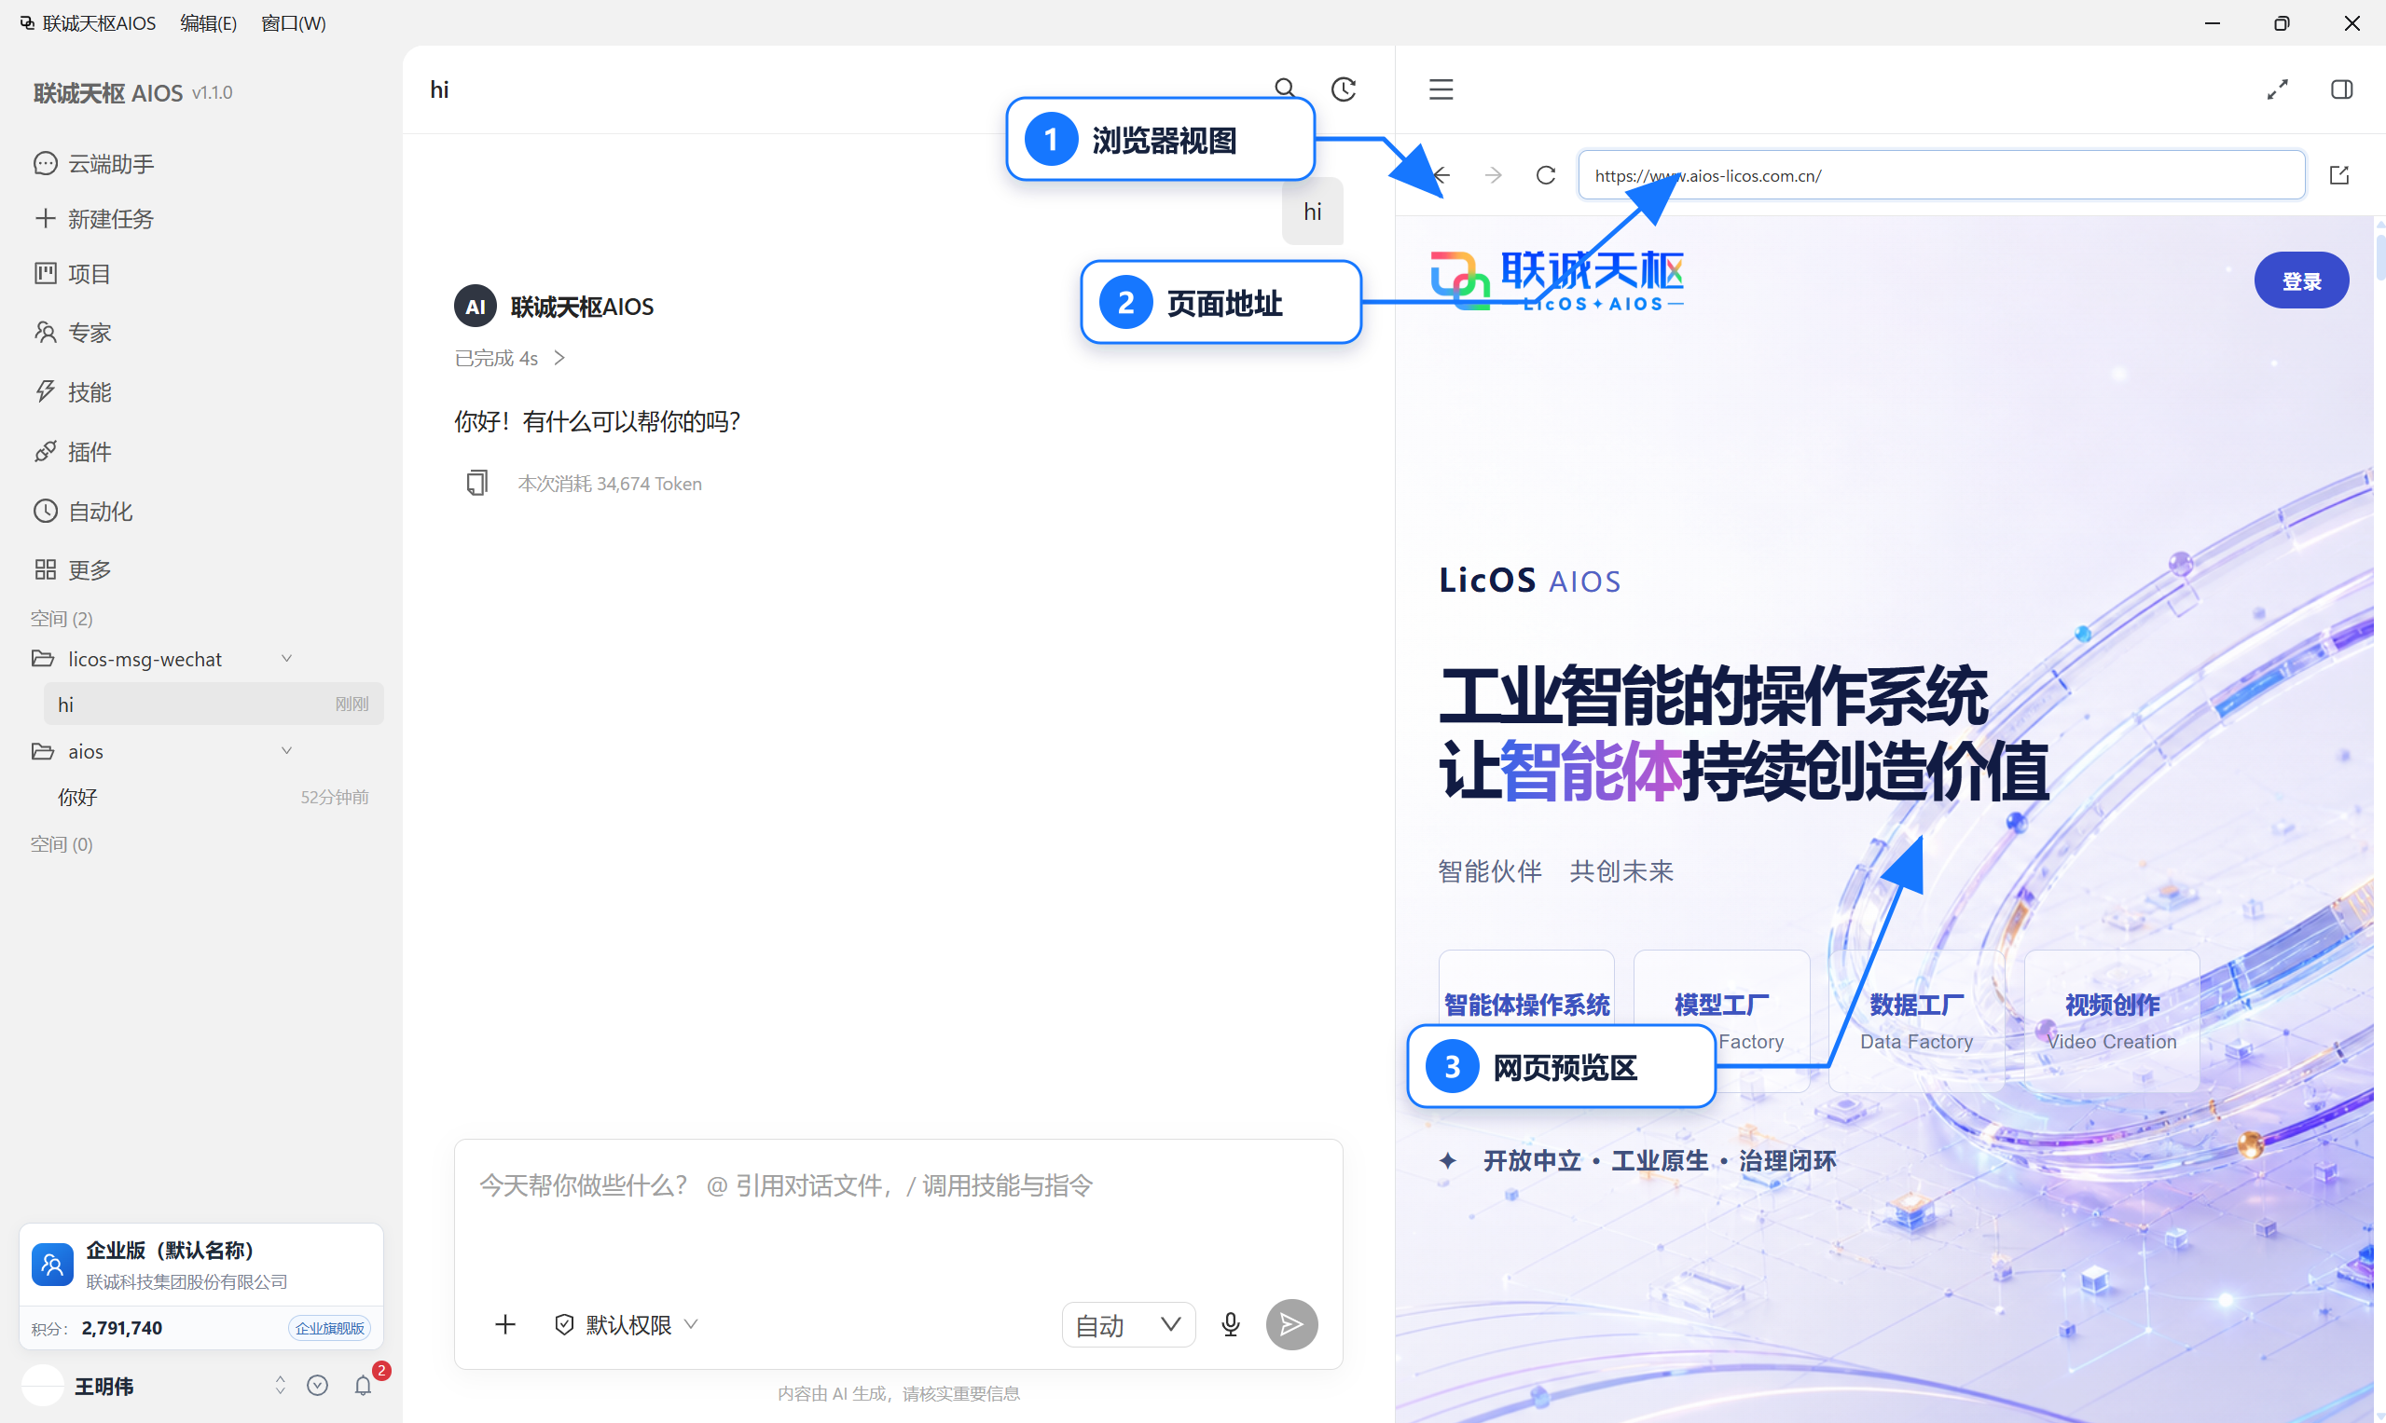Click the 本次消耗 34,674 Token text
The width and height of the screenshot is (2386, 1423).
tap(609, 484)
